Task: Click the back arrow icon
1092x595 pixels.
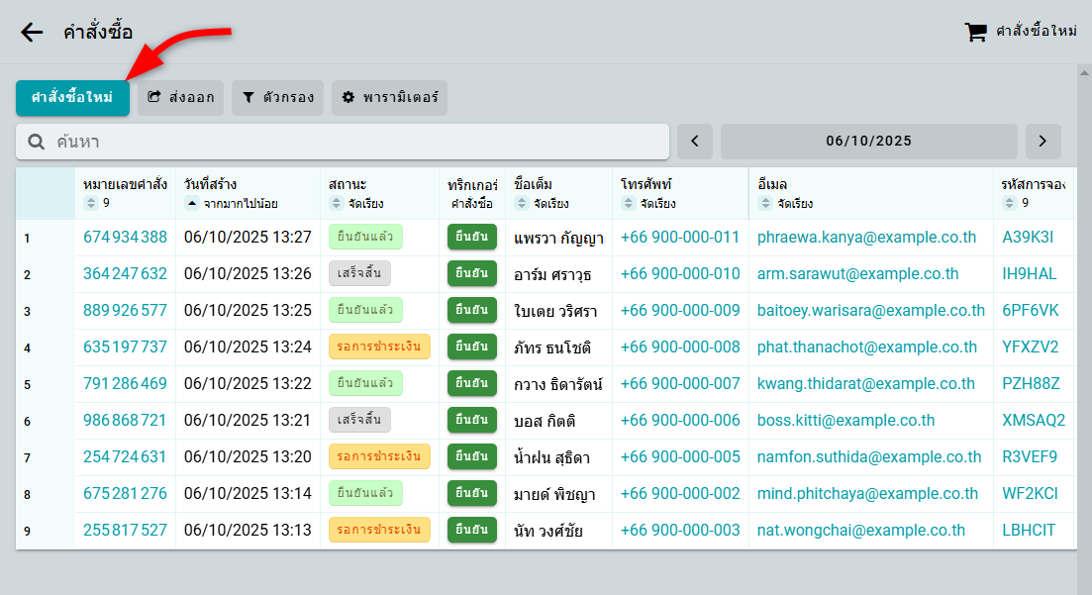Action: (x=32, y=32)
